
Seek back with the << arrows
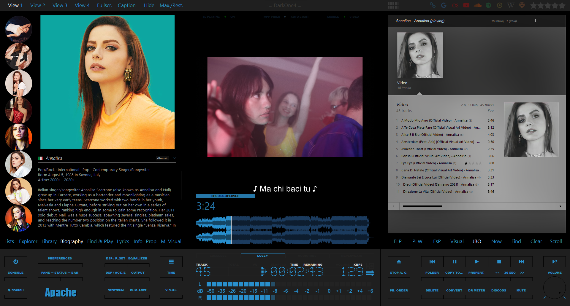498,273
